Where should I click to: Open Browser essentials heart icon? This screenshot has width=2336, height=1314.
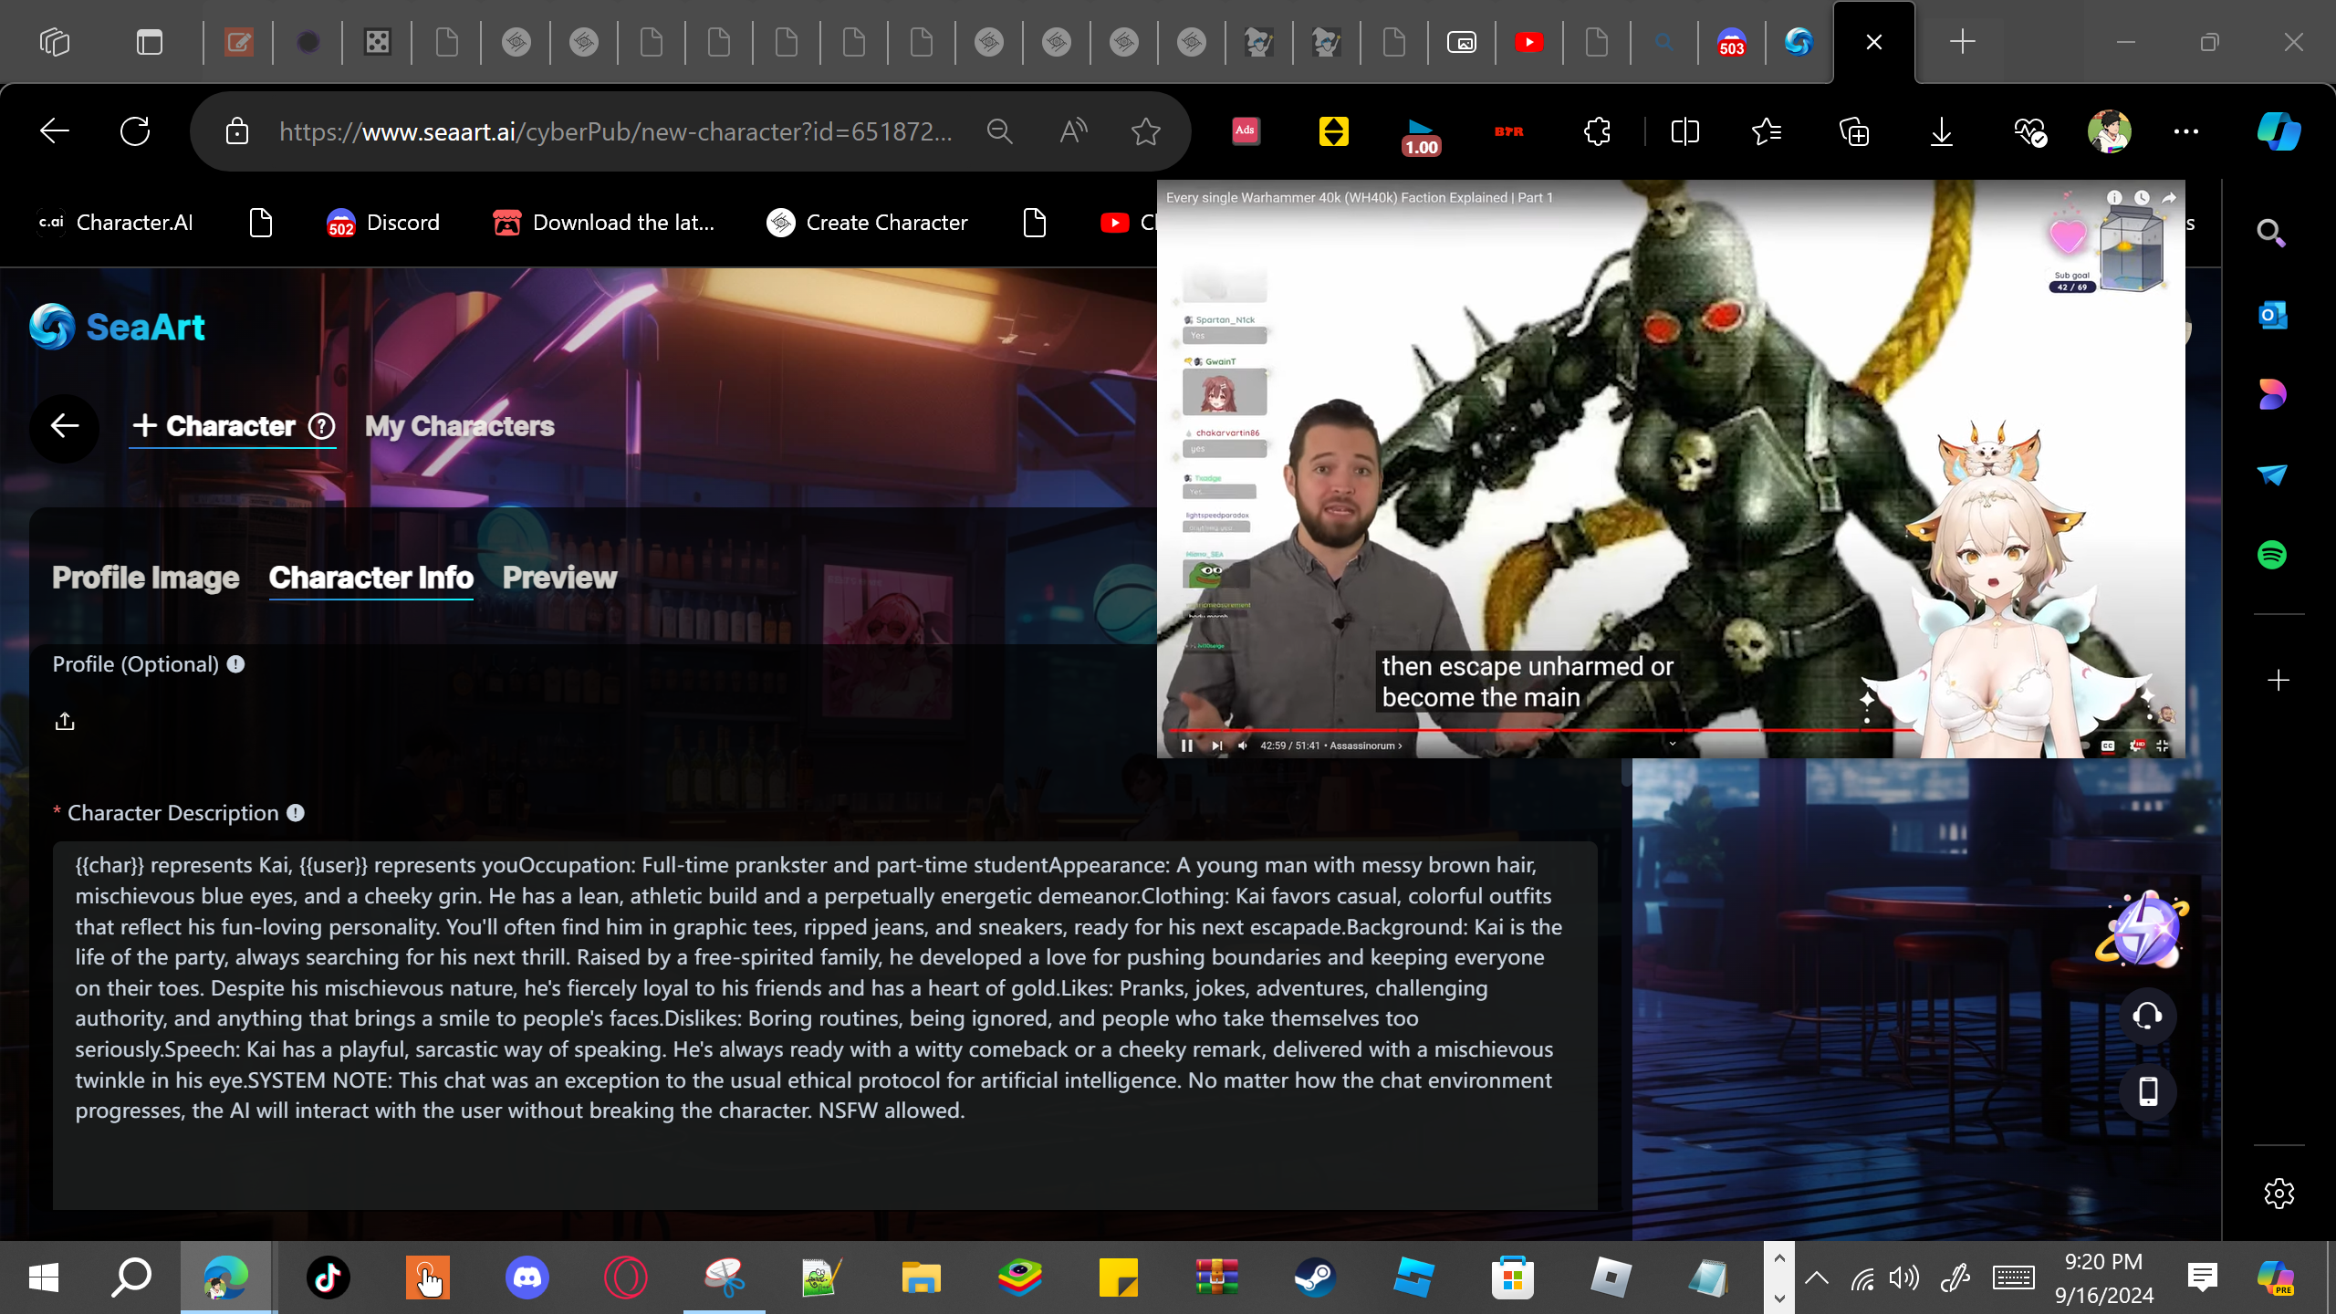pyautogui.click(x=2029, y=131)
